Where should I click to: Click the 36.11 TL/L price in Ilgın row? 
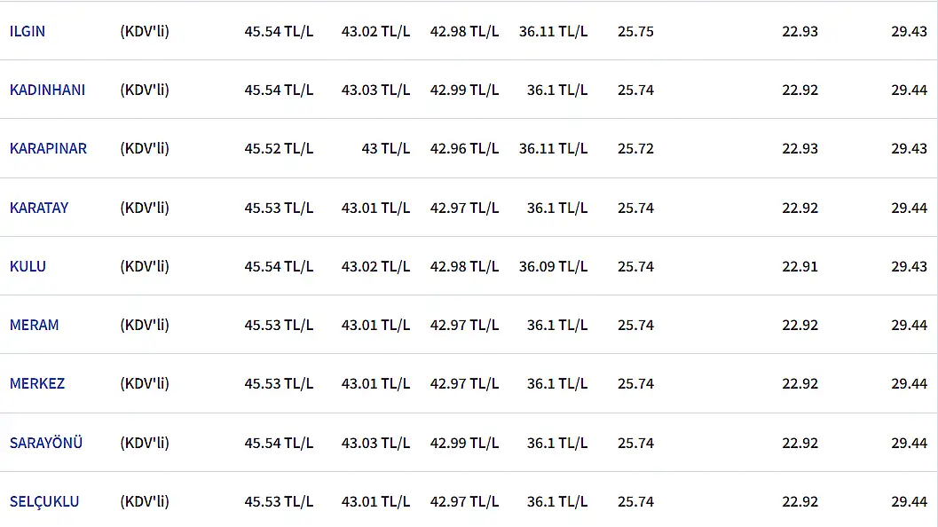pyautogui.click(x=553, y=31)
